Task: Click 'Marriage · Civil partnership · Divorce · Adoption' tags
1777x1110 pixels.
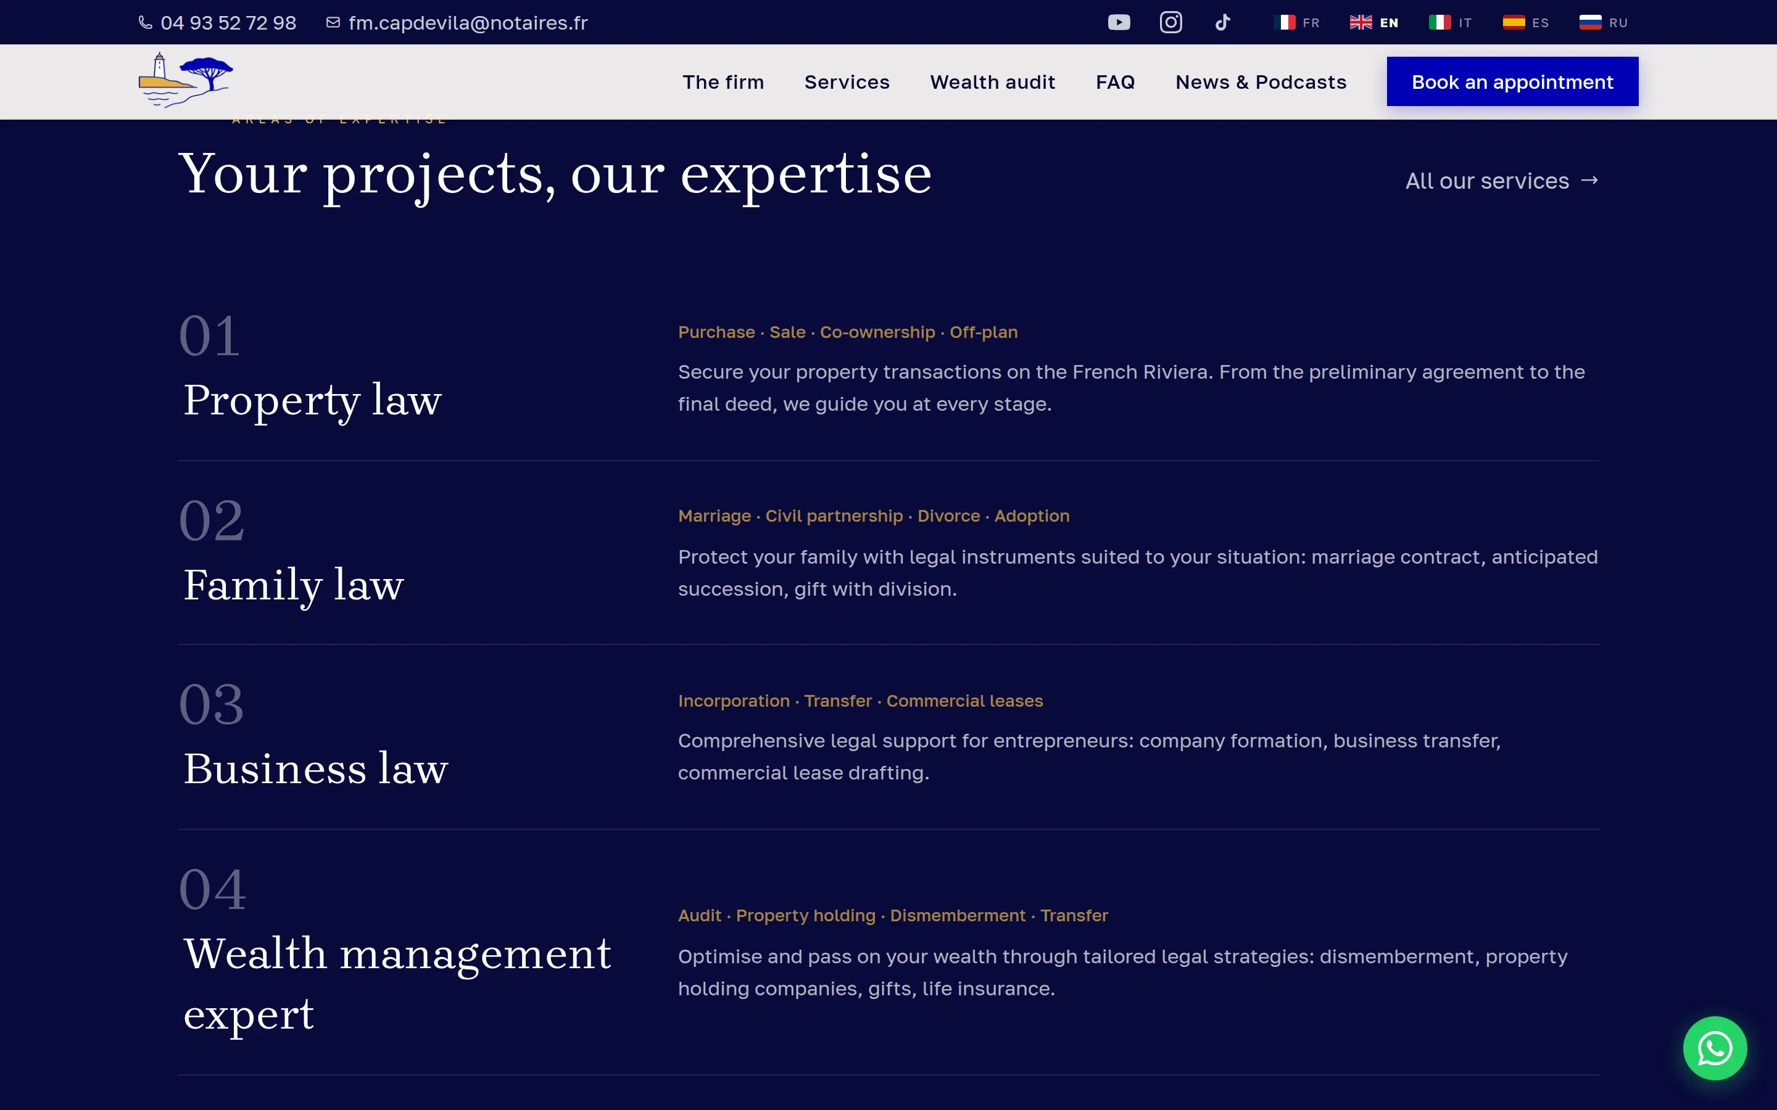Action: point(873,516)
